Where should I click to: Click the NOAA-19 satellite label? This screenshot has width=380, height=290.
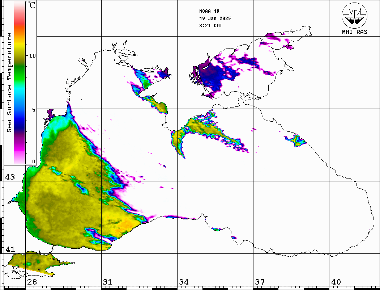[209, 11]
